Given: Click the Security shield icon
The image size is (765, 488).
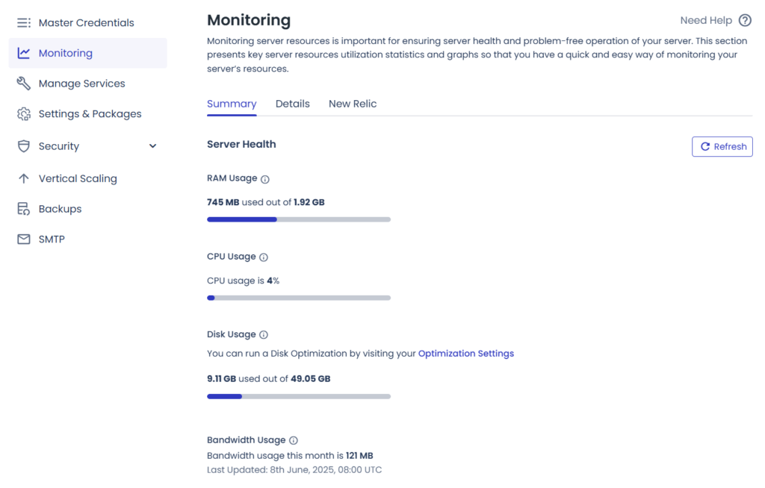Looking at the screenshot, I should click(x=23, y=146).
